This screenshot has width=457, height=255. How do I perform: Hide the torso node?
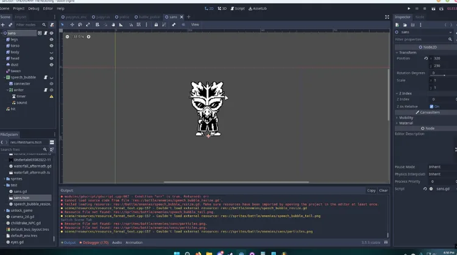coord(52,46)
